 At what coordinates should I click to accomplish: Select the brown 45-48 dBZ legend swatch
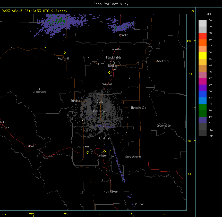[x=202, y=68]
